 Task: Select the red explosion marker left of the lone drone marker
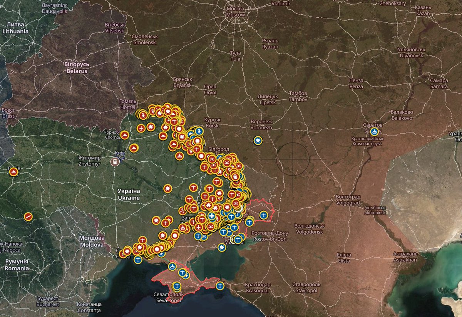coord(156,221)
